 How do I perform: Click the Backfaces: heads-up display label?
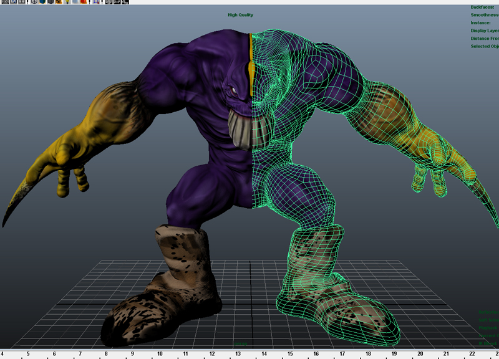[x=482, y=7]
